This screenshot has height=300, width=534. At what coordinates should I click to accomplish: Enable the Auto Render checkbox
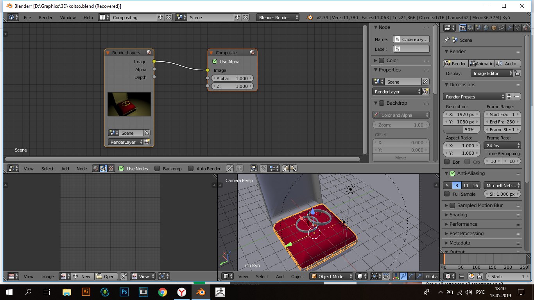[x=191, y=168]
